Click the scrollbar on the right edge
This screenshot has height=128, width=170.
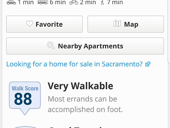[169, 32]
